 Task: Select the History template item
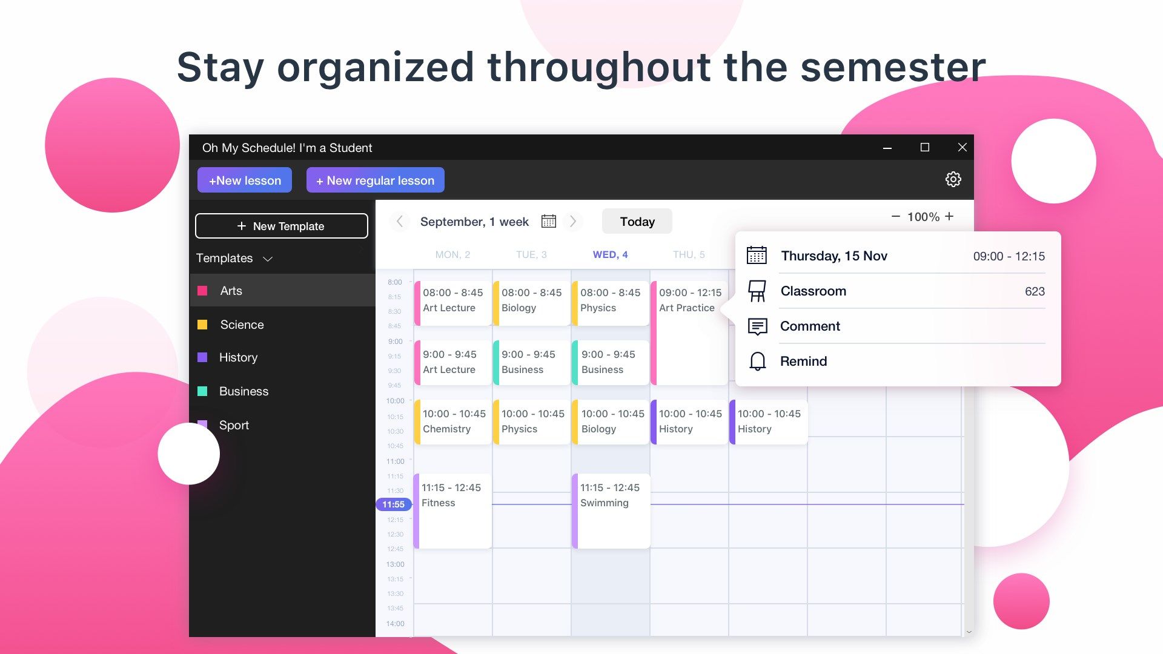(x=239, y=357)
